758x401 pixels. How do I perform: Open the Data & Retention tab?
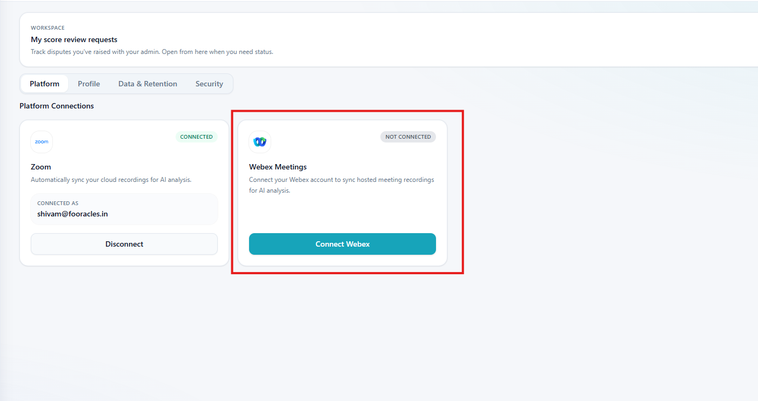point(147,84)
